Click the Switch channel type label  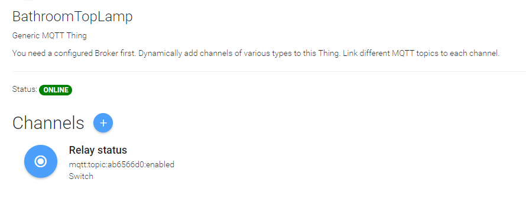coord(81,176)
